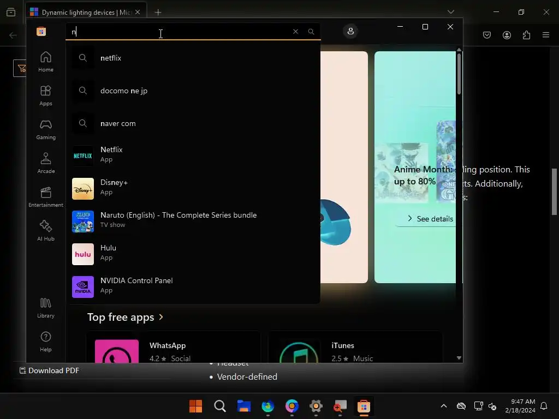Click the Store window vertical scrollbar
The height and width of the screenshot is (419, 559).
[x=459, y=74]
